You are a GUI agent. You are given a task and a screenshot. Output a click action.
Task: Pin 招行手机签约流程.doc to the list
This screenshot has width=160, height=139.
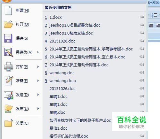pyautogui.click(x=142, y=136)
